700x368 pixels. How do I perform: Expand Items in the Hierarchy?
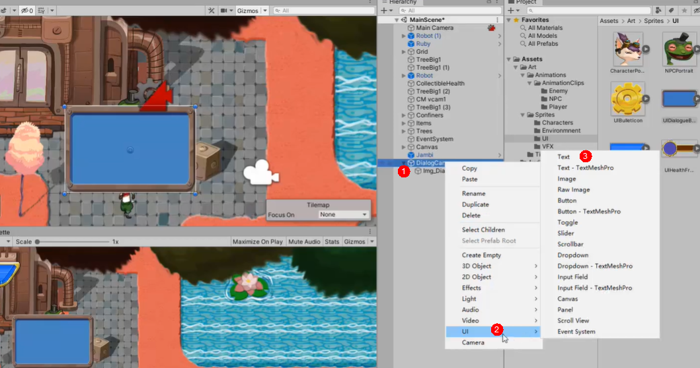click(x=404, y=123)
